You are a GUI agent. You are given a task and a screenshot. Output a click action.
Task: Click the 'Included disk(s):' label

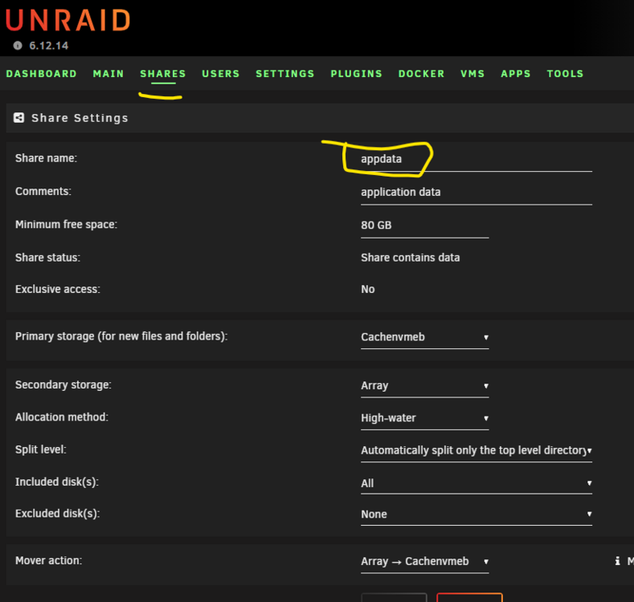57,482
